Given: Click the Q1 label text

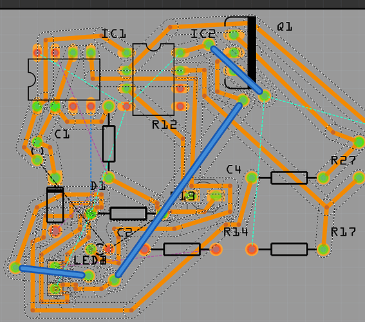Looking at the screenshot, I should (285, 27).
